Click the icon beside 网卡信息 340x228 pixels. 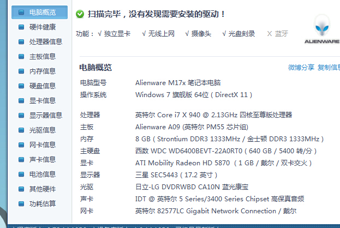pyautogui.click(x=21, y=145)
